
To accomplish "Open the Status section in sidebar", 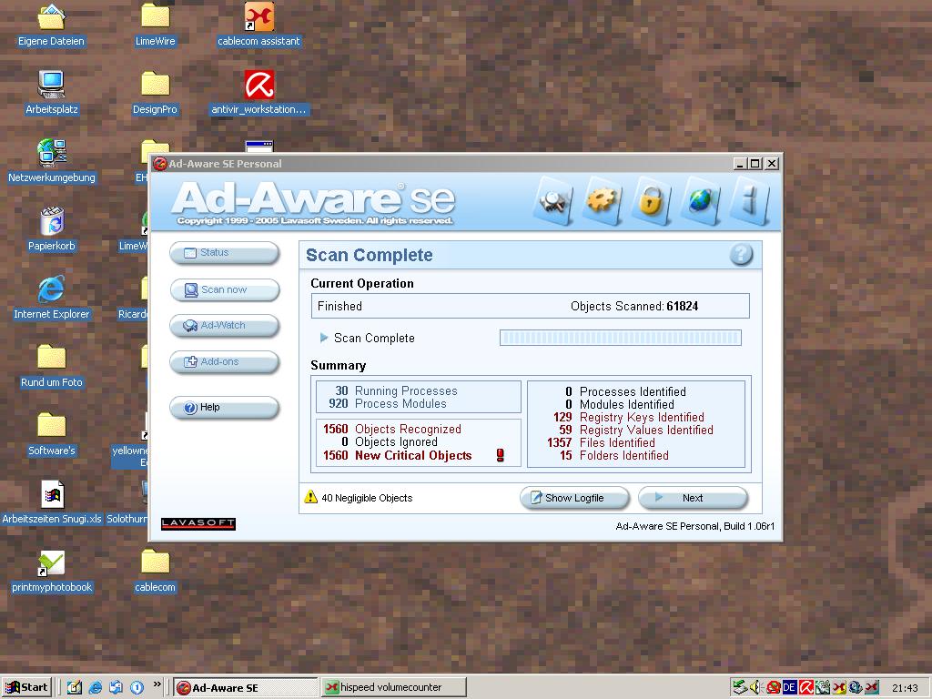I will 224,253.
